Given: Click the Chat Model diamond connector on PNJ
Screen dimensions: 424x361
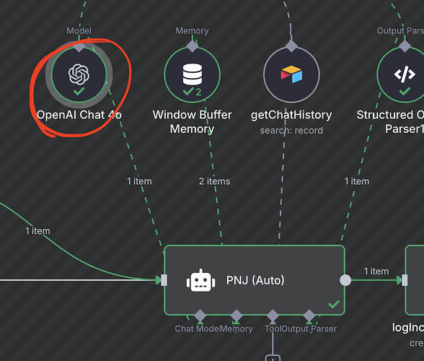Looking at the screenshot, I should (200, 316).
